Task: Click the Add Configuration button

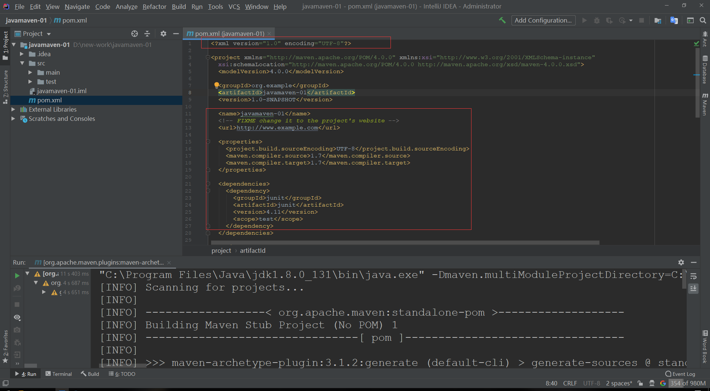Action: point(543,20)
